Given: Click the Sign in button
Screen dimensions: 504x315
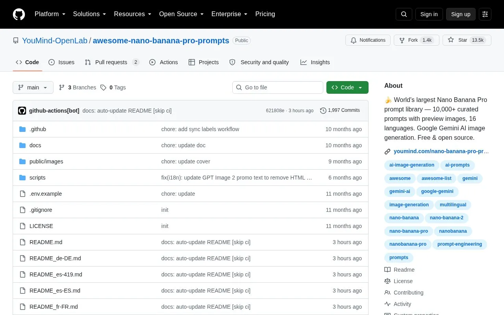Looking at the screenshot, I should click(429, 14).
